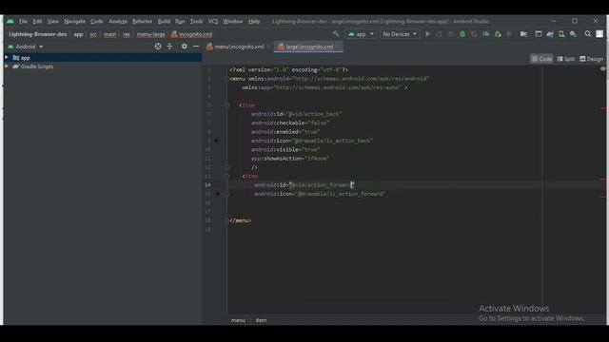Hide the Project panel with minus icon
609x342 pixels.
[196, 47]
